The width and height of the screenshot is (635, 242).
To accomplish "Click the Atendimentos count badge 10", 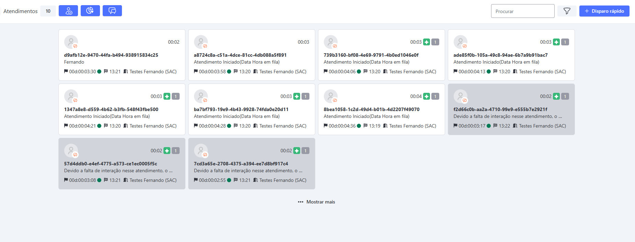I will (x=48, y=11).
